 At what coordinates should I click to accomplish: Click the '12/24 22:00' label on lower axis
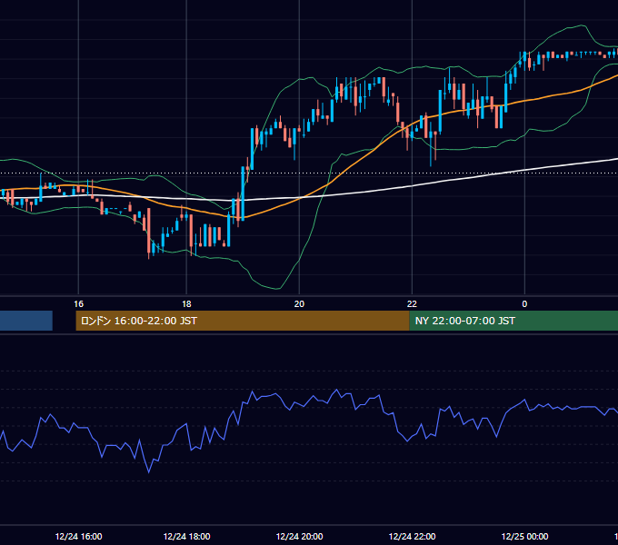412,536
